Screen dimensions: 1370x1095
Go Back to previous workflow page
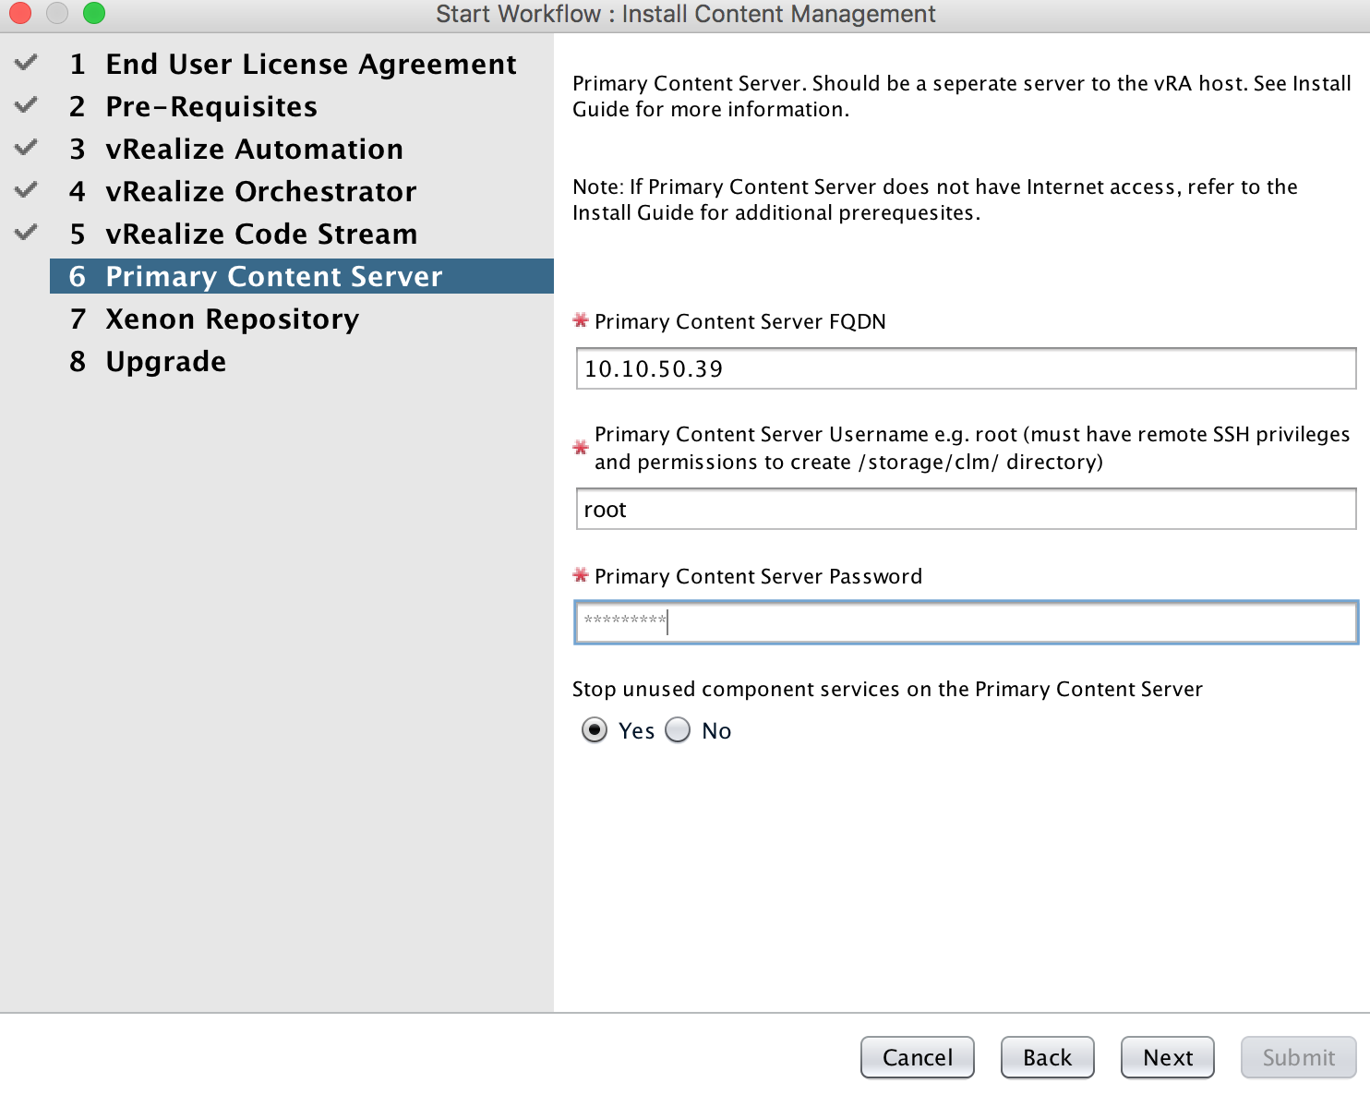coord(1047,1057)
